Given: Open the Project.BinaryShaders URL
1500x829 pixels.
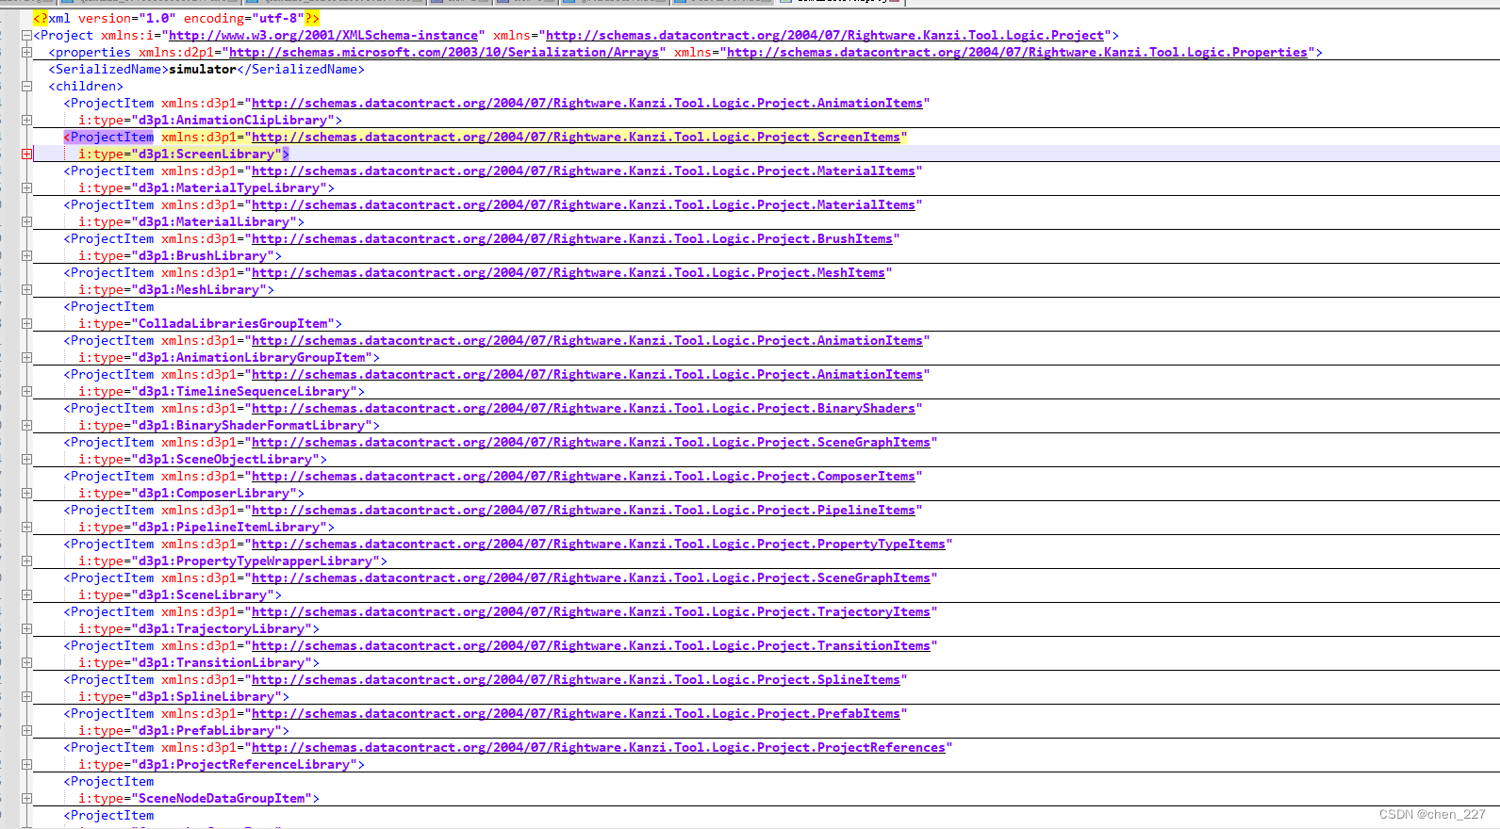Looking at the screenshot, I should (584, 409).
